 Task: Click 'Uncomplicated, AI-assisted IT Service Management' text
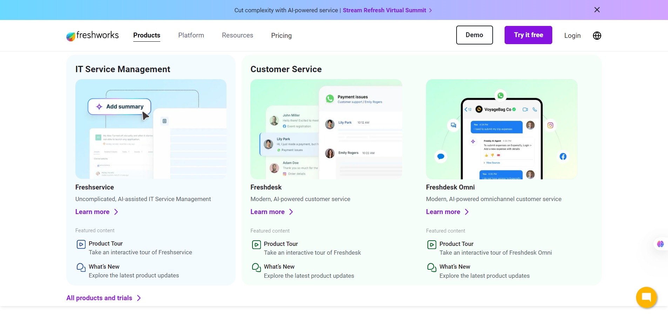143,199
